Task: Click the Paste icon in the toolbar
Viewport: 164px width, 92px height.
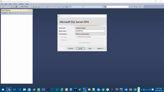Action: (47, 7)
